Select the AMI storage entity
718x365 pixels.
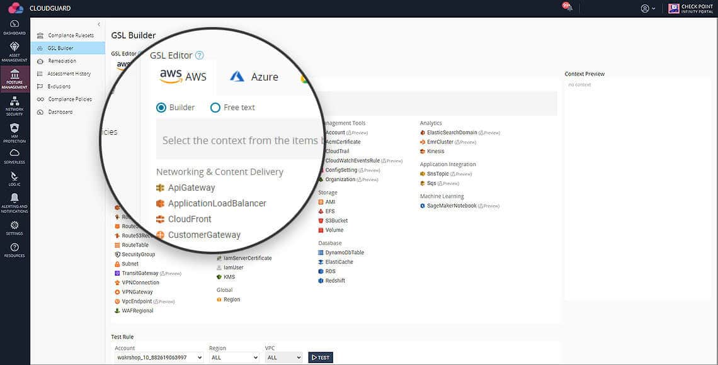pyautogui.click(x=331, y=202)
